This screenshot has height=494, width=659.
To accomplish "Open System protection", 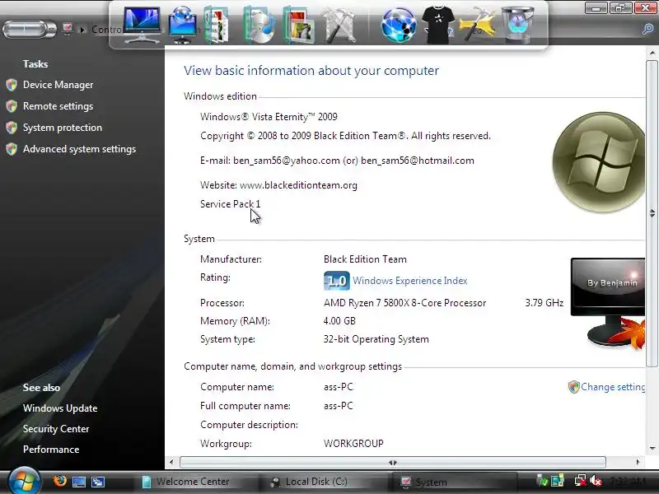I will 63,128.
